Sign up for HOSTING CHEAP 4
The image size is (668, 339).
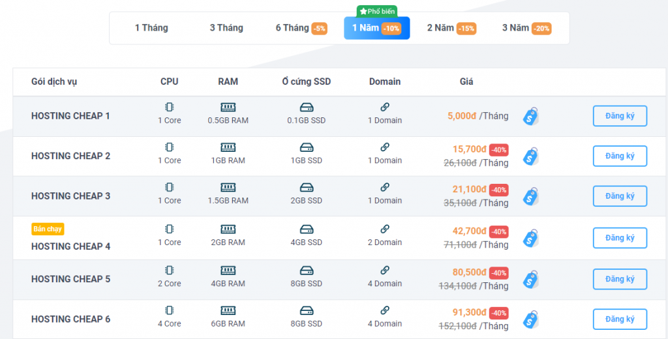click(620, 238)
